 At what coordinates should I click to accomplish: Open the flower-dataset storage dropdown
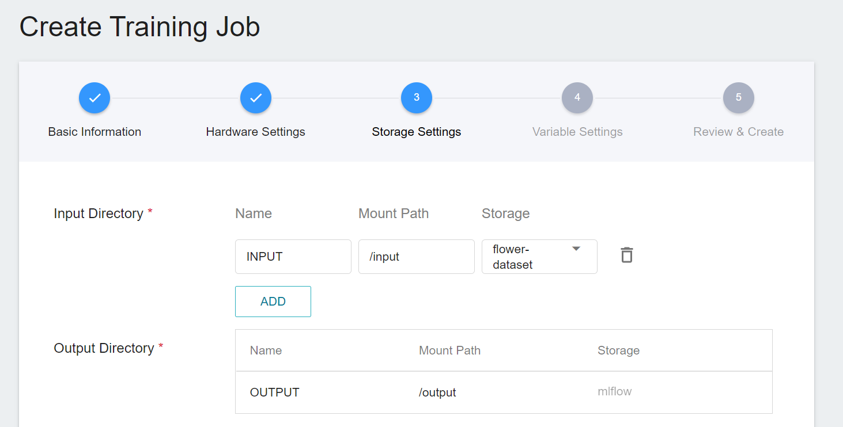[539, 257]
